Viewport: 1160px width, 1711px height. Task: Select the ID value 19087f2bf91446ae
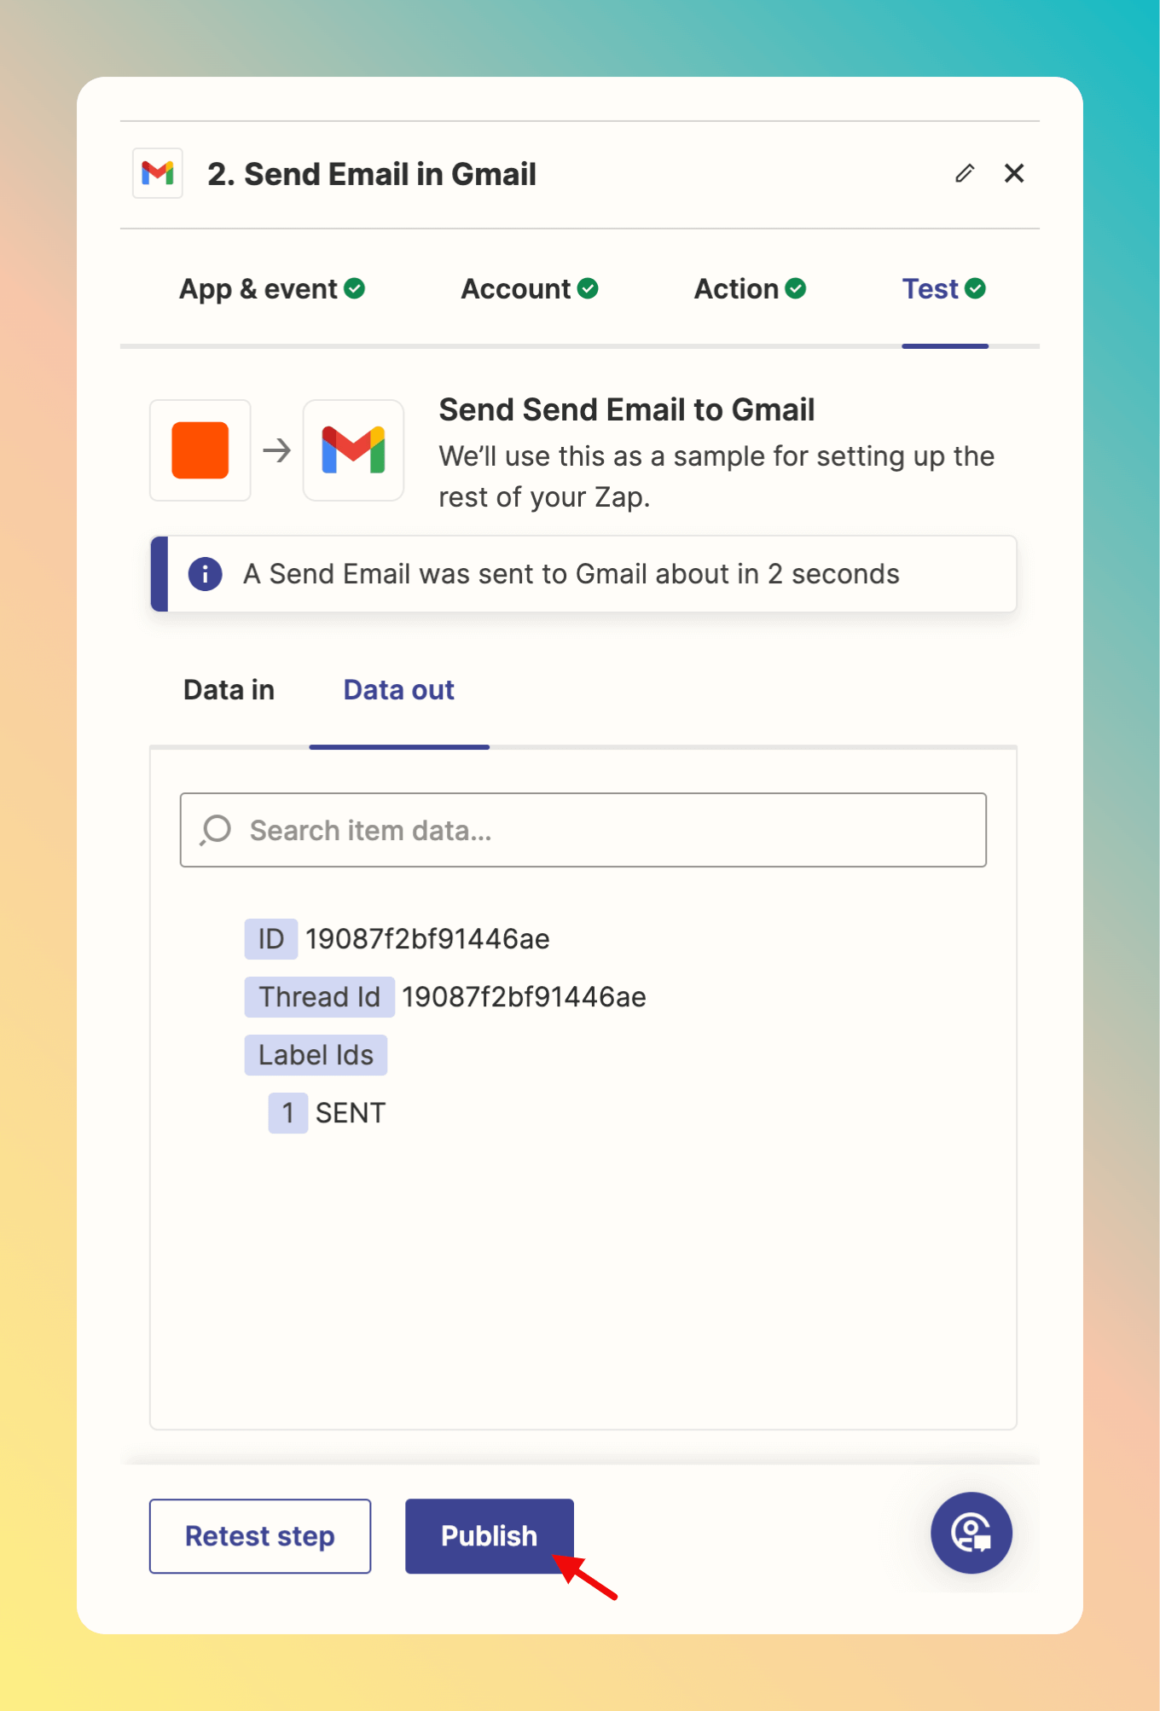(427, 939)
